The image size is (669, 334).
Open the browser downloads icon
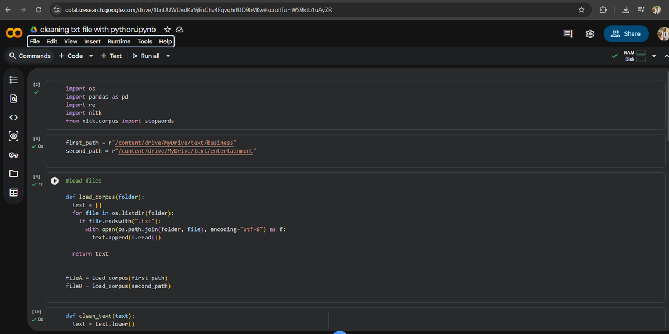[626, 9]
